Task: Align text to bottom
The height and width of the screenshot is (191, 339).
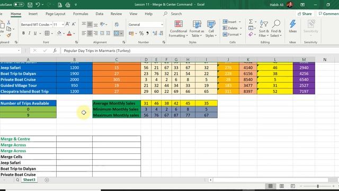Action: point(95,24)
